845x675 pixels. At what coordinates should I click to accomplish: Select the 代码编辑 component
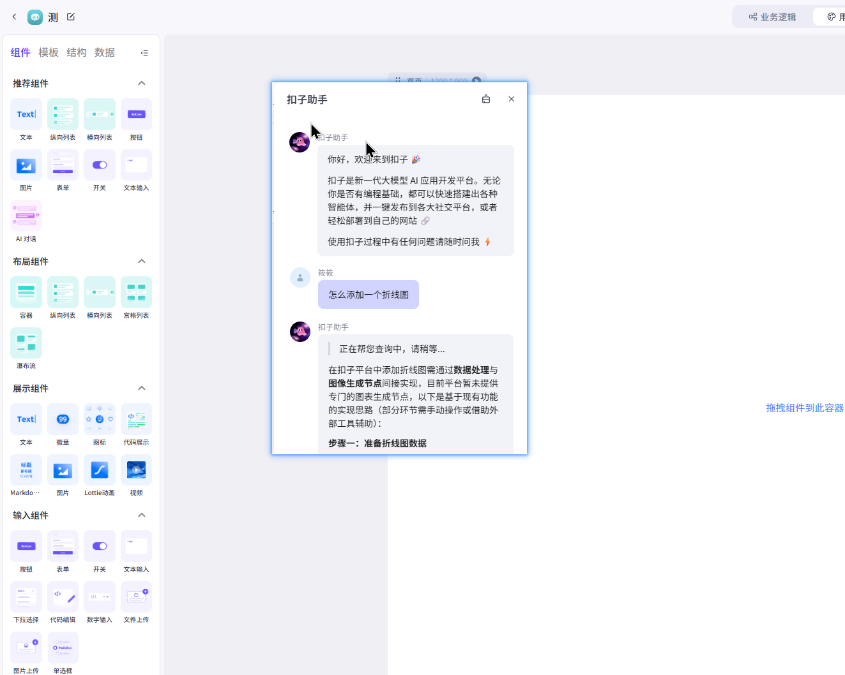click(x=63, y=602)
